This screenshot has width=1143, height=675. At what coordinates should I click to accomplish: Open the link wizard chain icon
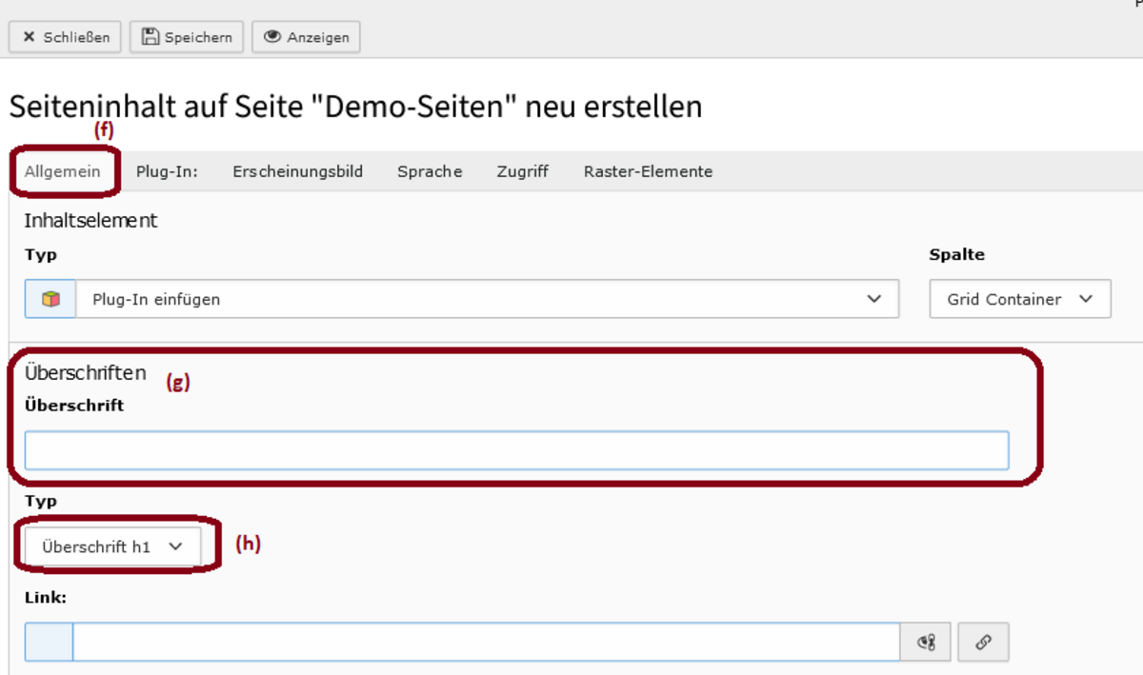983,643
